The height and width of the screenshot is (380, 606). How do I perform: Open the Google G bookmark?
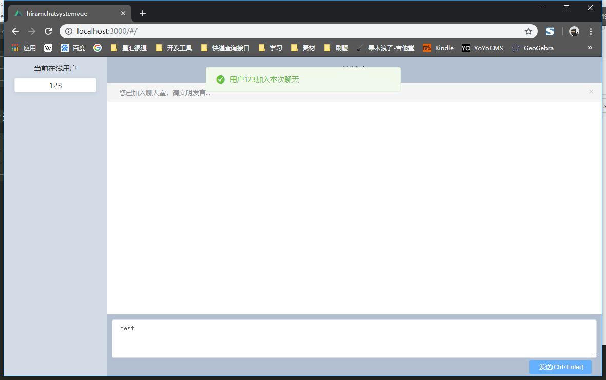pos(97,48)
